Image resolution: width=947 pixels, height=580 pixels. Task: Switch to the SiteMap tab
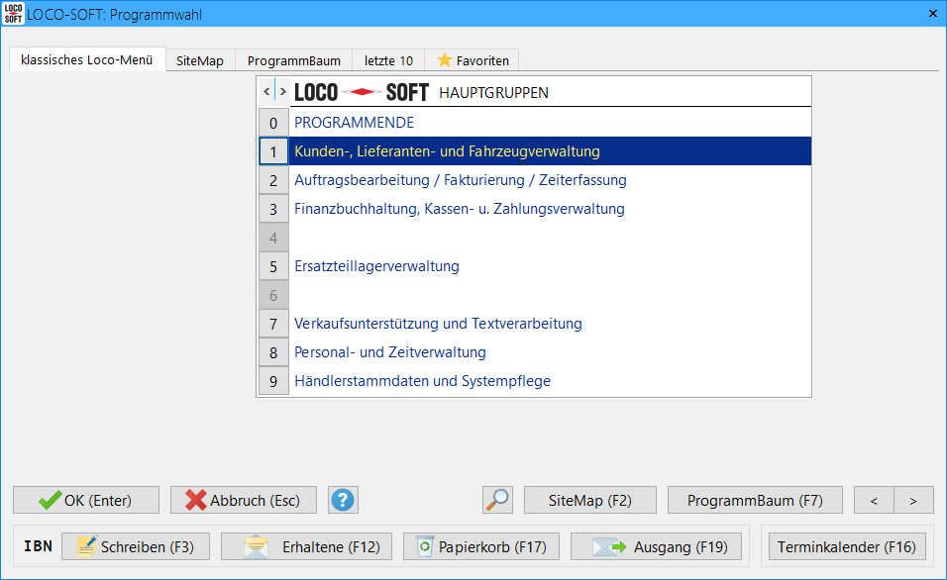tap(200, 60)
